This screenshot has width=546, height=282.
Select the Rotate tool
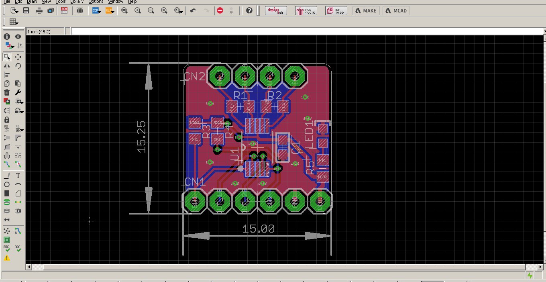18,66
